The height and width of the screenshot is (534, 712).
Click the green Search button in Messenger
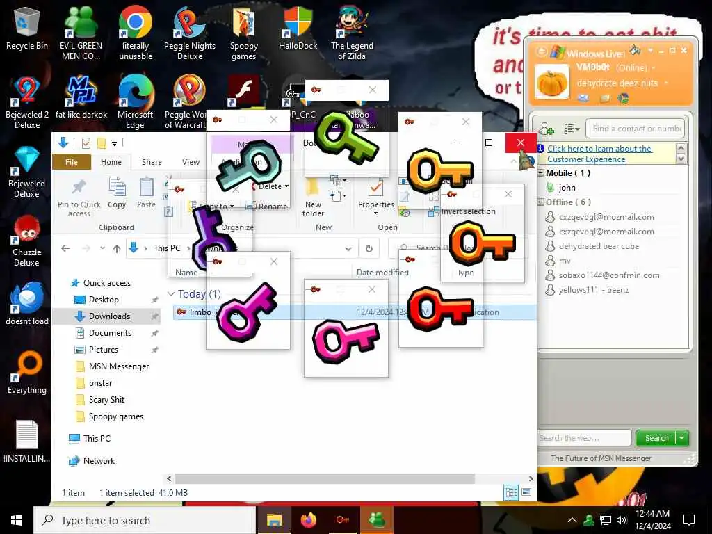(656, 438)
